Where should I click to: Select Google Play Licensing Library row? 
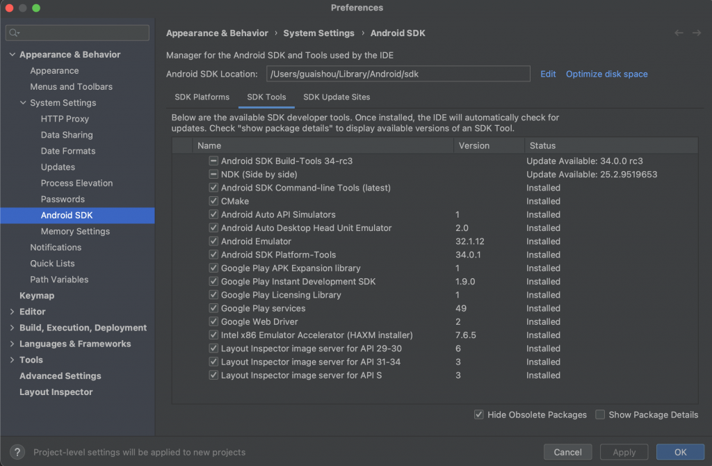435,295
